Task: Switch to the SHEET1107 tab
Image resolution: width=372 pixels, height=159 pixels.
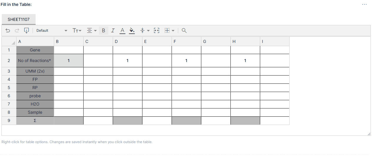Action: (19, 19)
